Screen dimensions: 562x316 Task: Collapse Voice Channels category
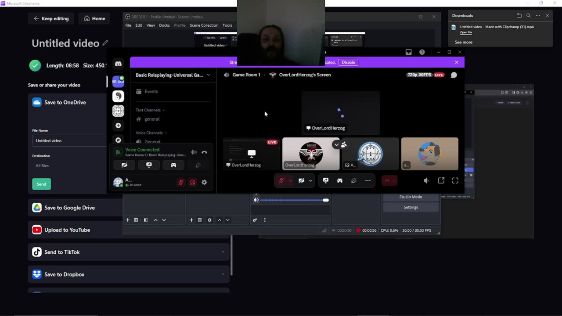tap(151, 133)
